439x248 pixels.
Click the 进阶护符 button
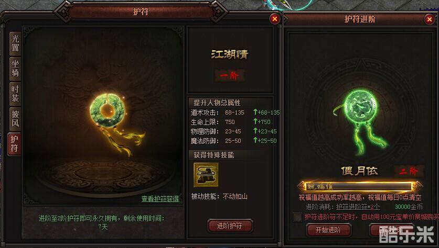click(x=230, y=226)
